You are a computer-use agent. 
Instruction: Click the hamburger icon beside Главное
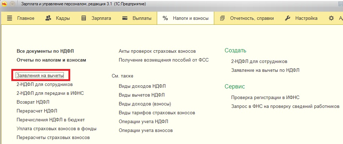pos(10,18)
